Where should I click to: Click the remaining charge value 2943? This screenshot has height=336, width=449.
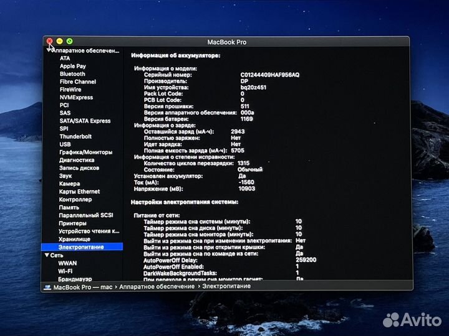tap(238, 131)
